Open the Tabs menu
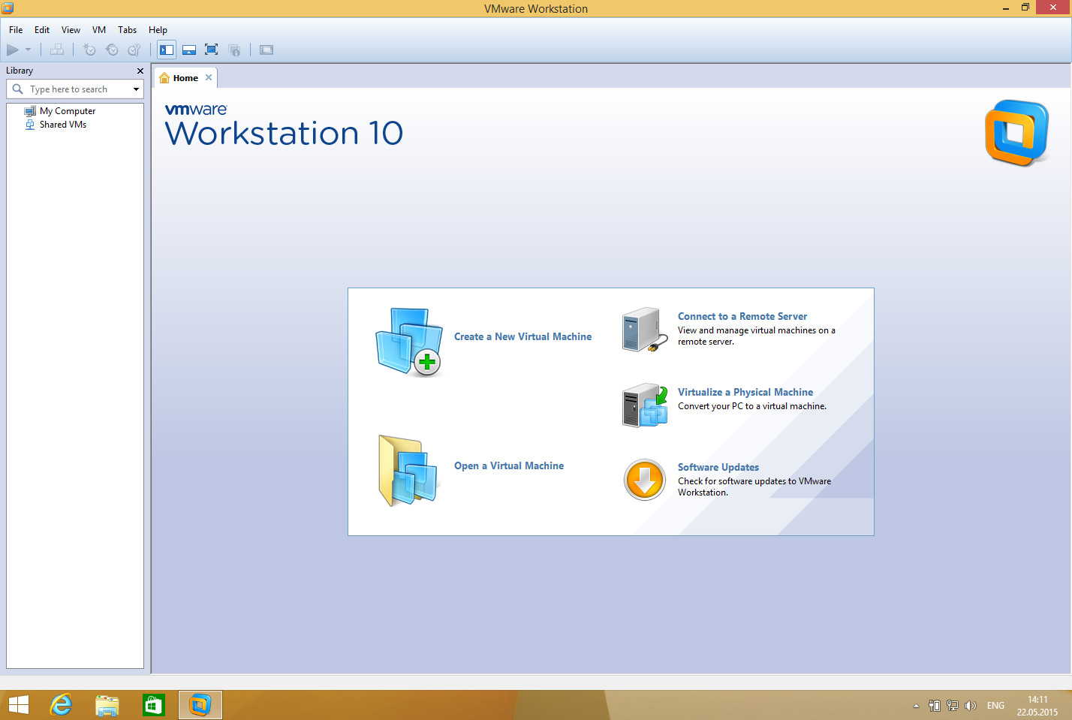 (x=127, y=30)
